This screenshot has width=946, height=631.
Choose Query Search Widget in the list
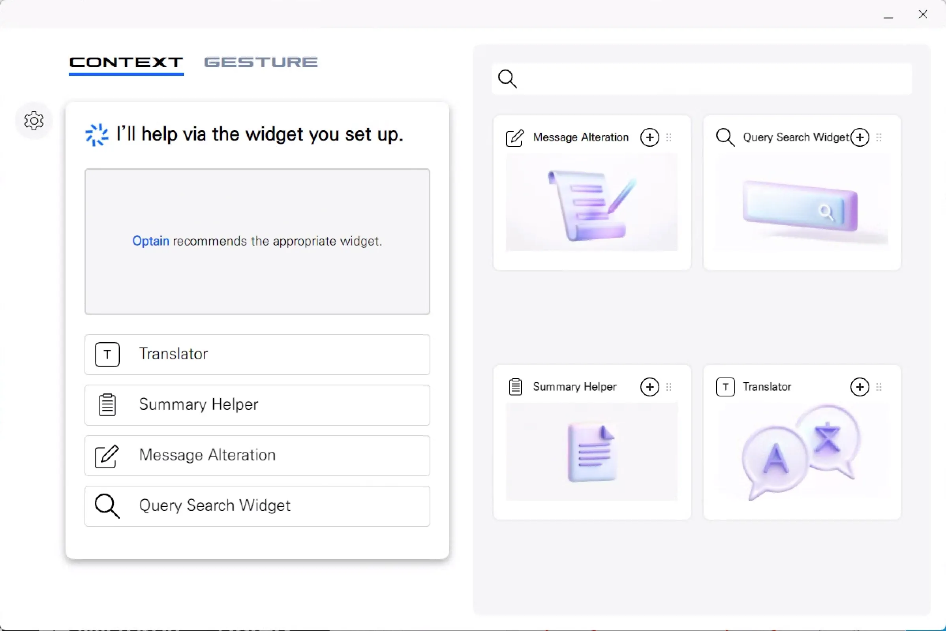click(257, 506)
